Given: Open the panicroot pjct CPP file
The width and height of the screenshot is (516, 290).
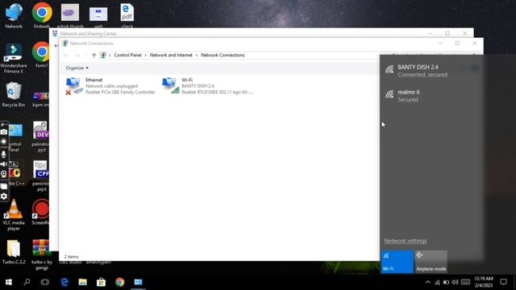Looking at the screenshot, I should pos(41,176).
